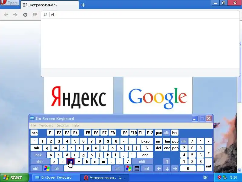Click the backtick key left of 1

[34, 141]
